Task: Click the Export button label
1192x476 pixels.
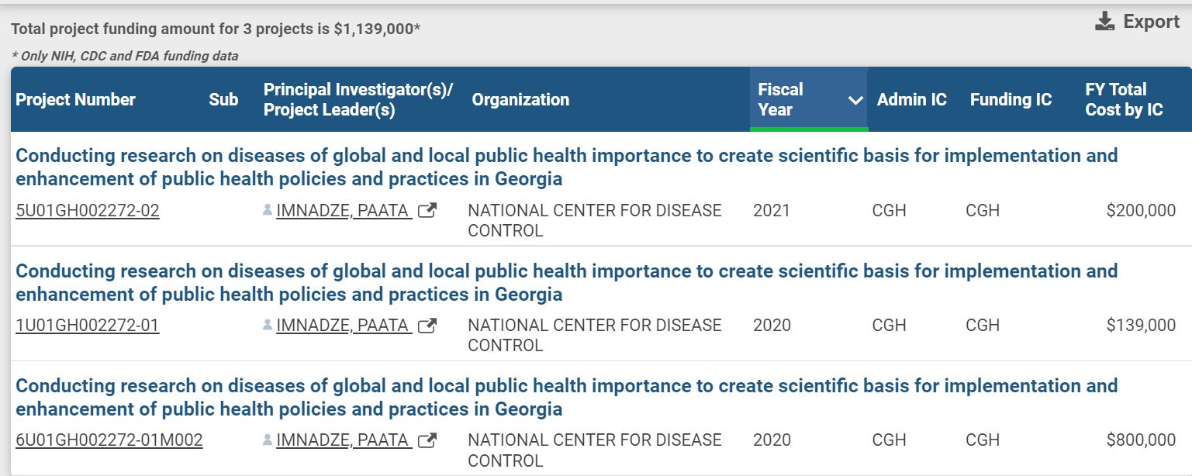Action: click(x=1151, y=22)
